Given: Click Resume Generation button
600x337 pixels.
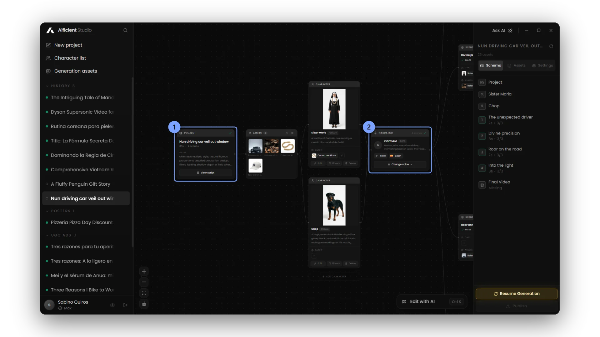Looking at the screenshot, I should pos(517,294).
